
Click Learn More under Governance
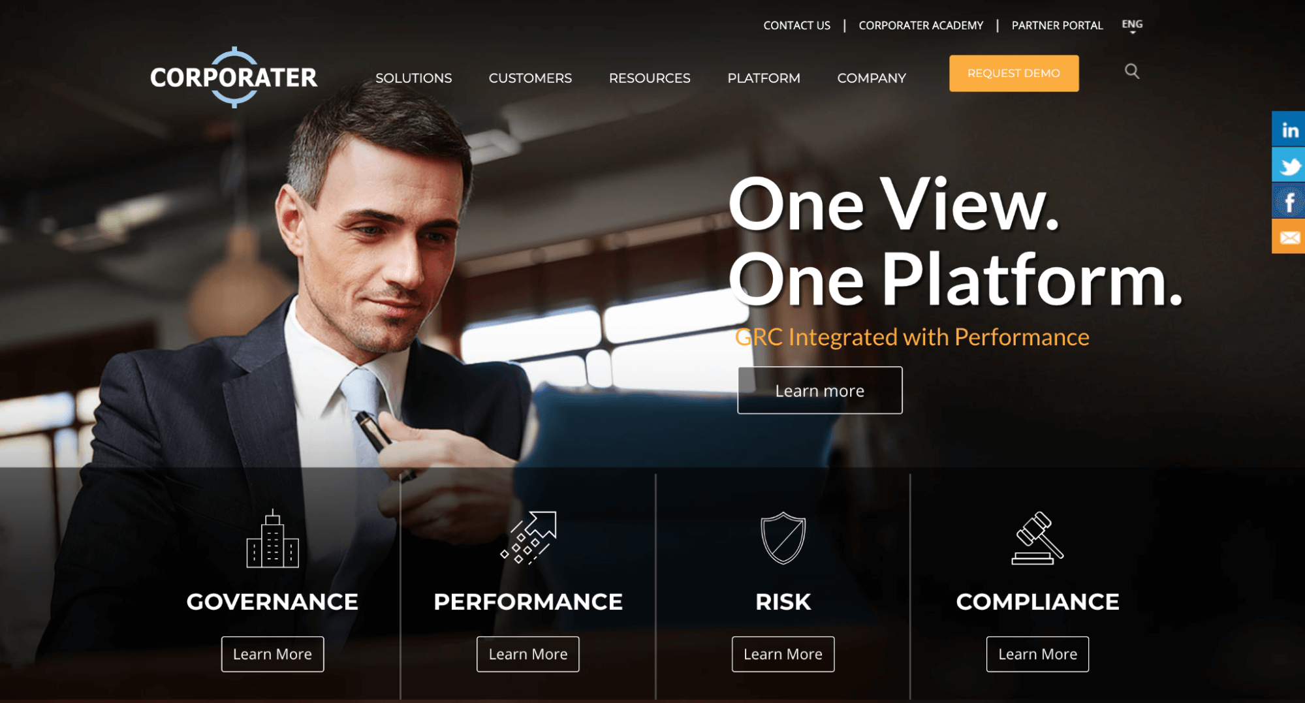coord(272,654)
